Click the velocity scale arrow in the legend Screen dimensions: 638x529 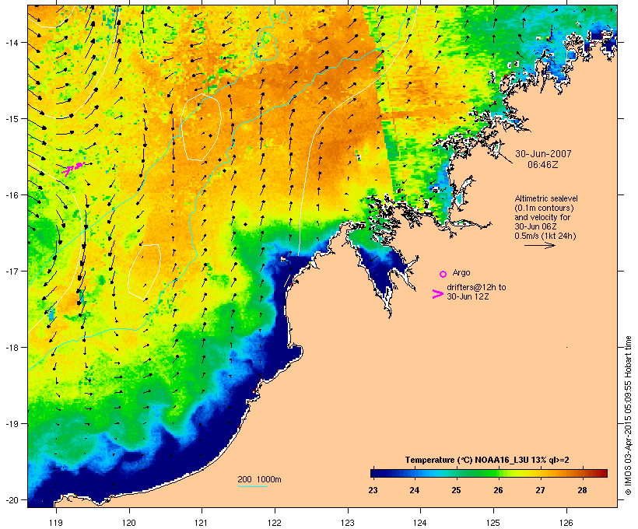[x=539, y=245]
